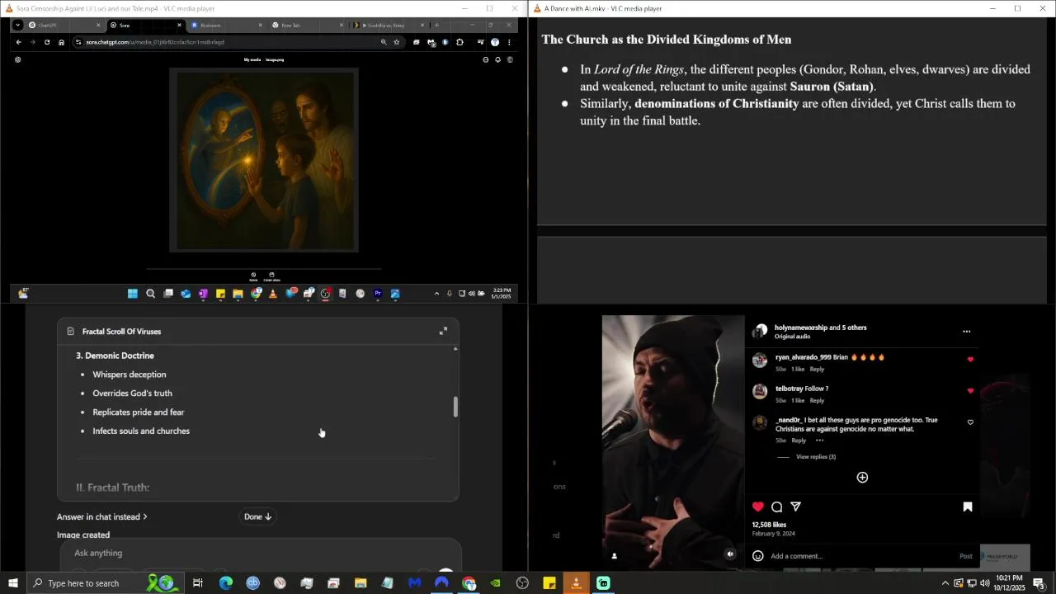
Task: Click Create video button below Sora image
Action: click(271, 276)
